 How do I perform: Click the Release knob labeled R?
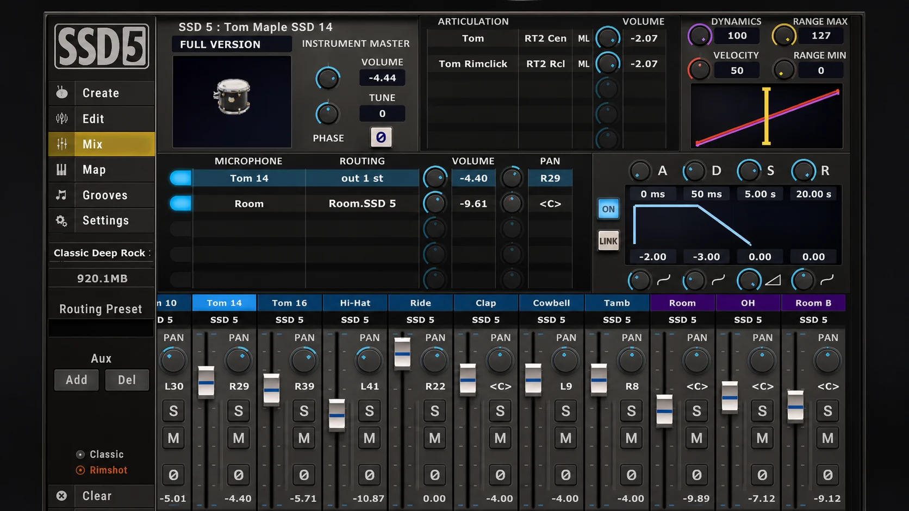pos(803,171)
